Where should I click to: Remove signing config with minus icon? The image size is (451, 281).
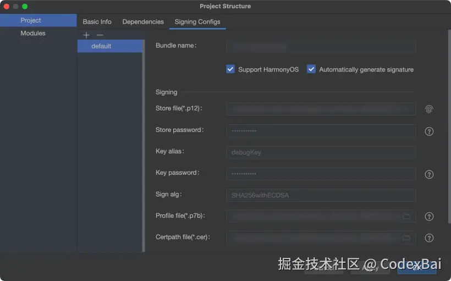click(100, 35)
